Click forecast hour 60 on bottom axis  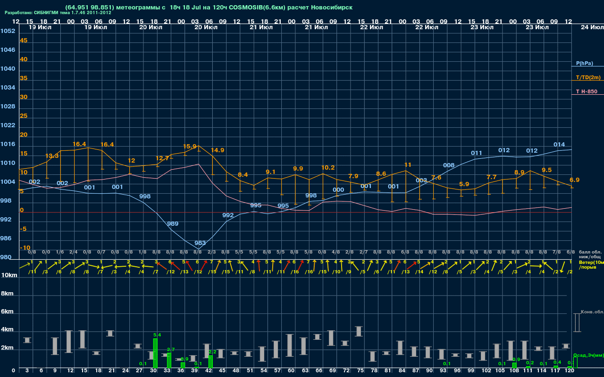(x=292, y=371)
